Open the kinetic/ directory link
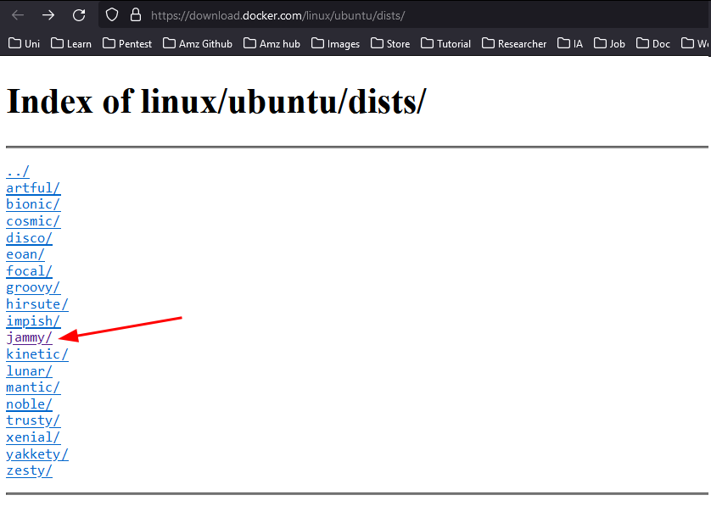This screenshot has height=523, width=711. click(37, 354)
